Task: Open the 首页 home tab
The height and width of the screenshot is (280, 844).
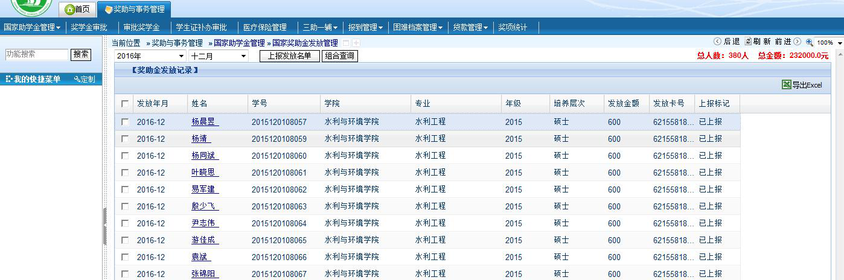Action: pos(77,9)
